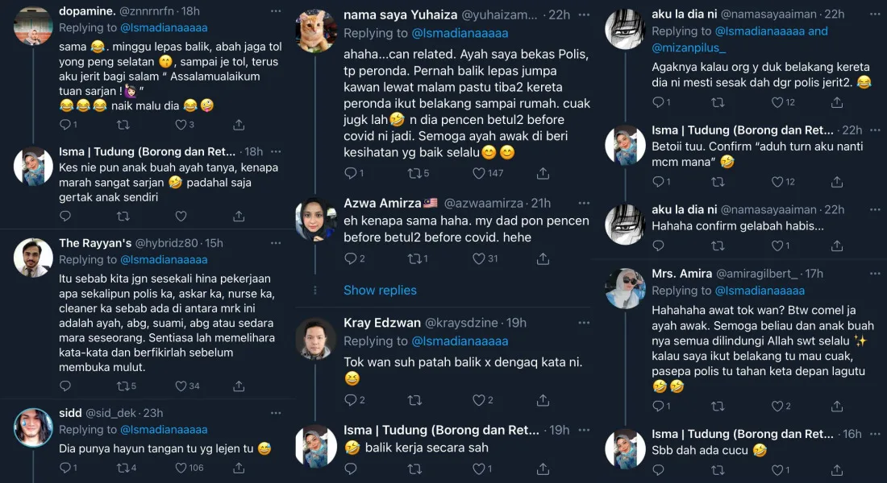Open Kray Edzwan's profile picture
This screenshot has width=887, height=483.
(316, 339)
